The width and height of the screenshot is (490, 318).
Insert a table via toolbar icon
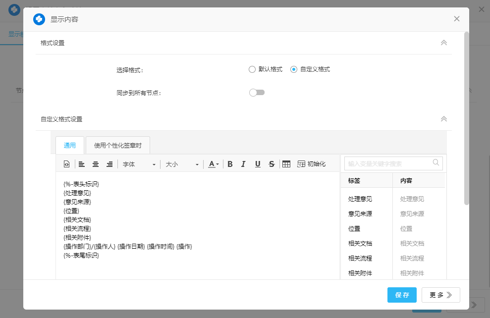point(286,164)
